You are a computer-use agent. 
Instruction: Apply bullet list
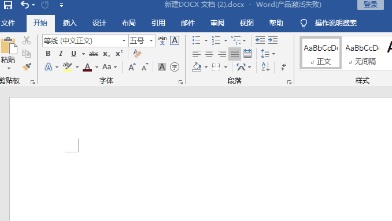(196, 40)
